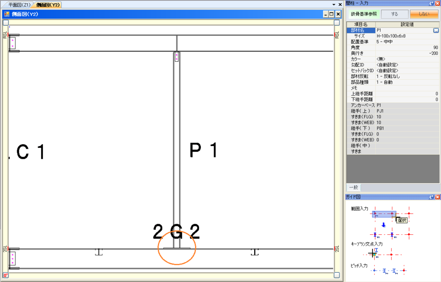The width and height of the screenshot is (441, 282).
Task: Open the 部材名 browse button for P1
Action: [436, 30]
